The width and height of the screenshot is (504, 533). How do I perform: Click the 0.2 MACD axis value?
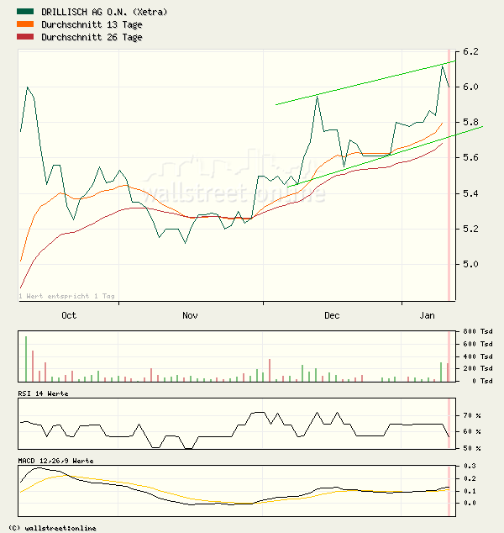click(x=470, y=478)
